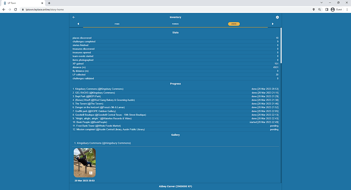The image size is (351, 190).
Task: Zoom the Kingsbury Commons gallery photo via magnifier icon
Action: pos(91,152)
